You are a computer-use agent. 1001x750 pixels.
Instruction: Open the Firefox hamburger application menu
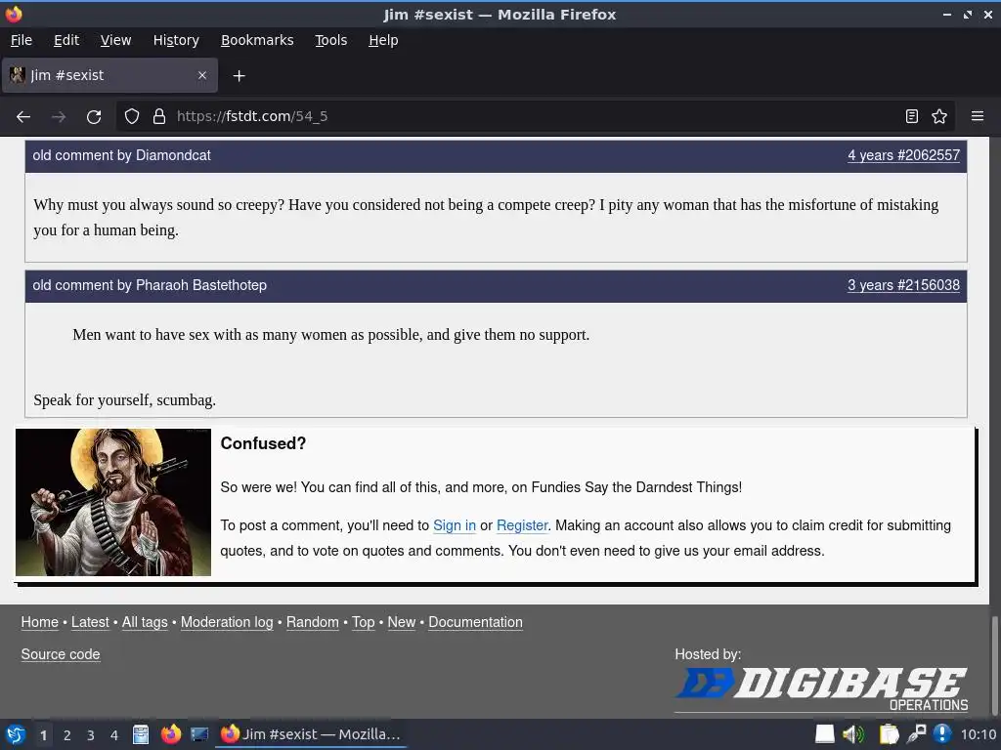coord(978,116)
